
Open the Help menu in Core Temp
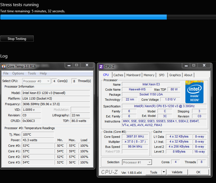click(43, 73)
